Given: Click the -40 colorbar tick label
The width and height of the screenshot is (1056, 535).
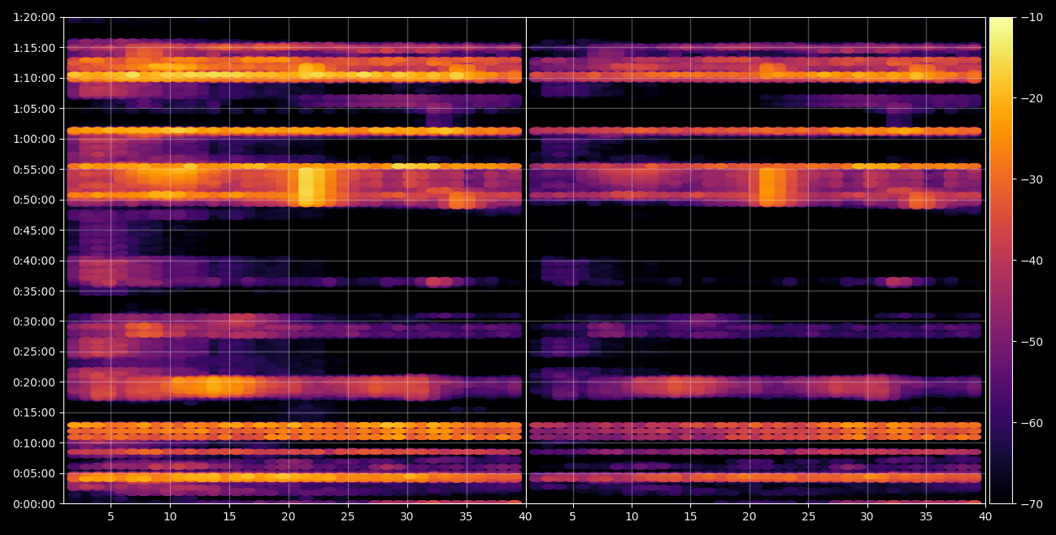Looking at the screenshot, I should (1032, 261).
